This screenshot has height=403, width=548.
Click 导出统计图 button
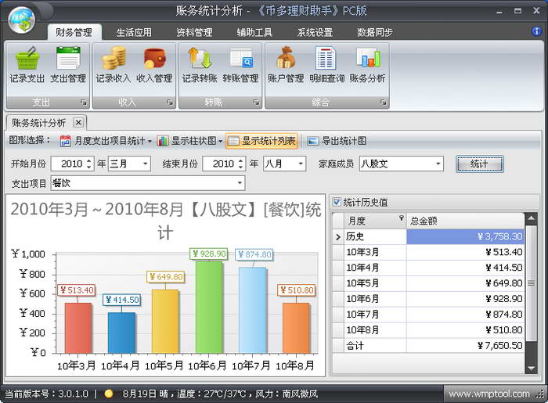(337, 141)
